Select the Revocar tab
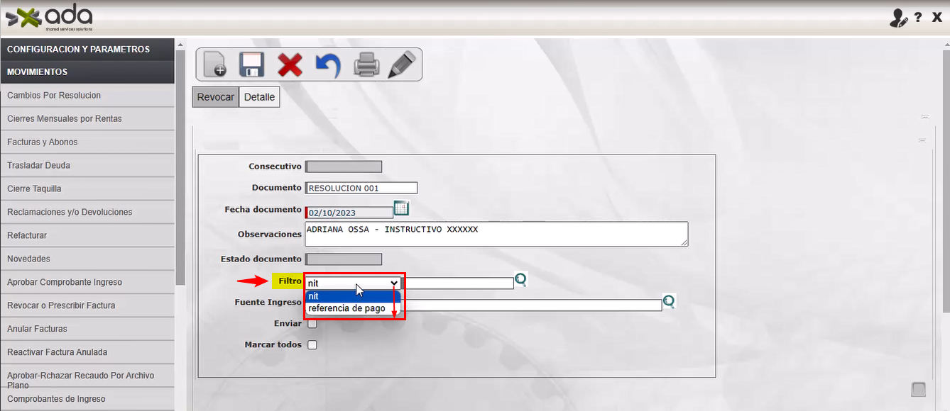This screenshot has width=950, height=411. 215,97
